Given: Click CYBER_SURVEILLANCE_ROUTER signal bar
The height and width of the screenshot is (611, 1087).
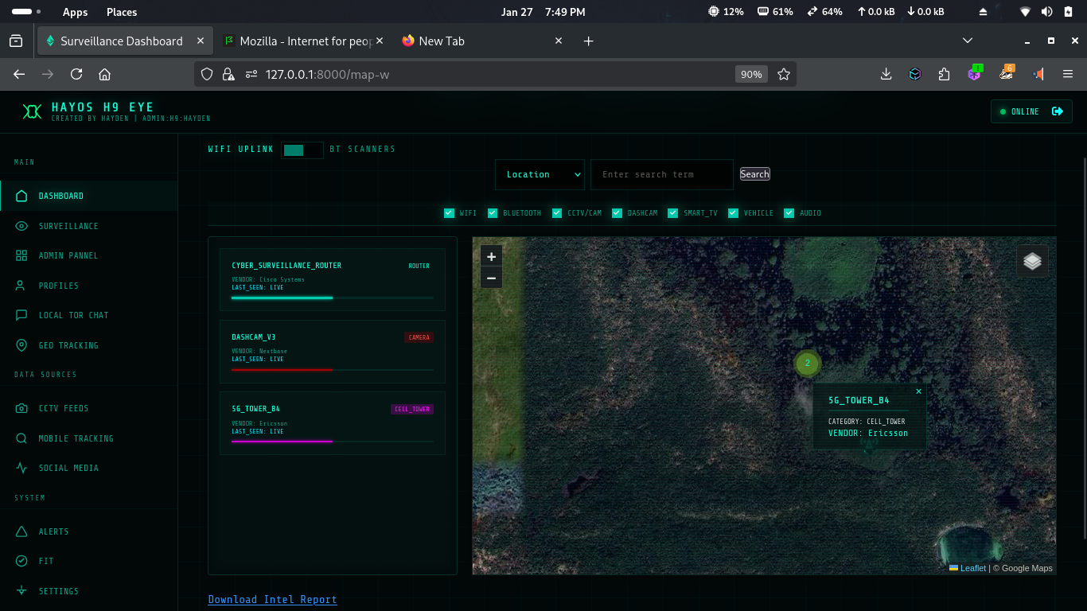Looking at the screenshot, I should click(x=333, y=298).
